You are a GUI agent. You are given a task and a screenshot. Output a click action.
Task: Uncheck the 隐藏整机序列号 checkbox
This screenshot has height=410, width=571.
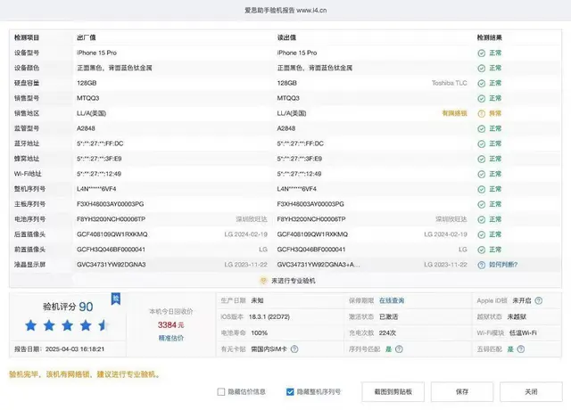pos(290,392)
